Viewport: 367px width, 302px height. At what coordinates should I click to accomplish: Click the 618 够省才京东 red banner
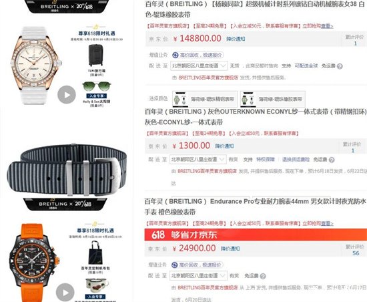(x=256, y=235)
